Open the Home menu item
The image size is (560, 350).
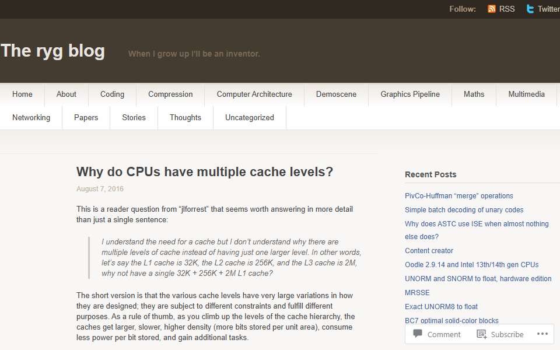pos(22,94)
